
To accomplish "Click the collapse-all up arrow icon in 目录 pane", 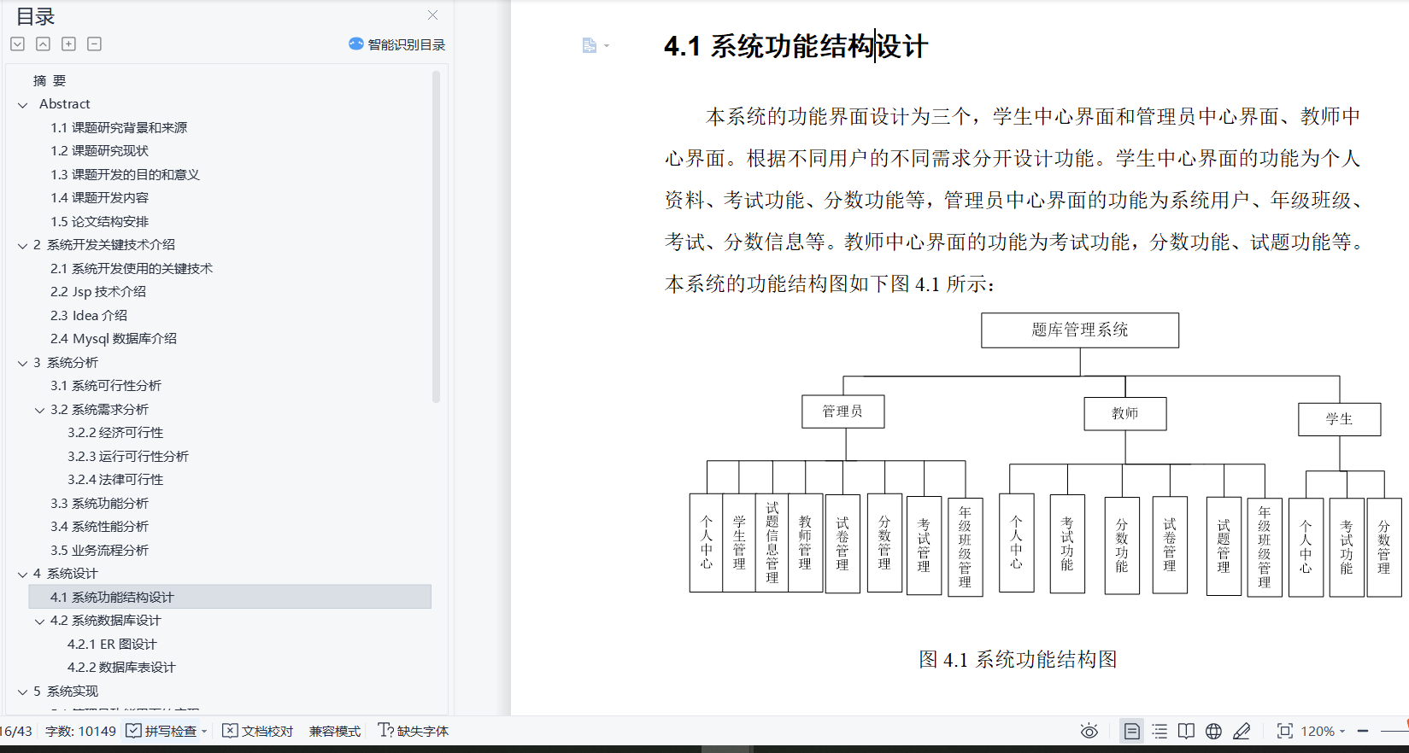I will pos(43,44).
